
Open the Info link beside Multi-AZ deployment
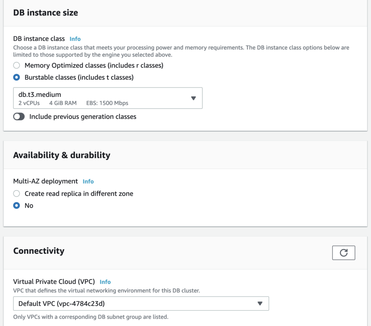coord(88,181)
